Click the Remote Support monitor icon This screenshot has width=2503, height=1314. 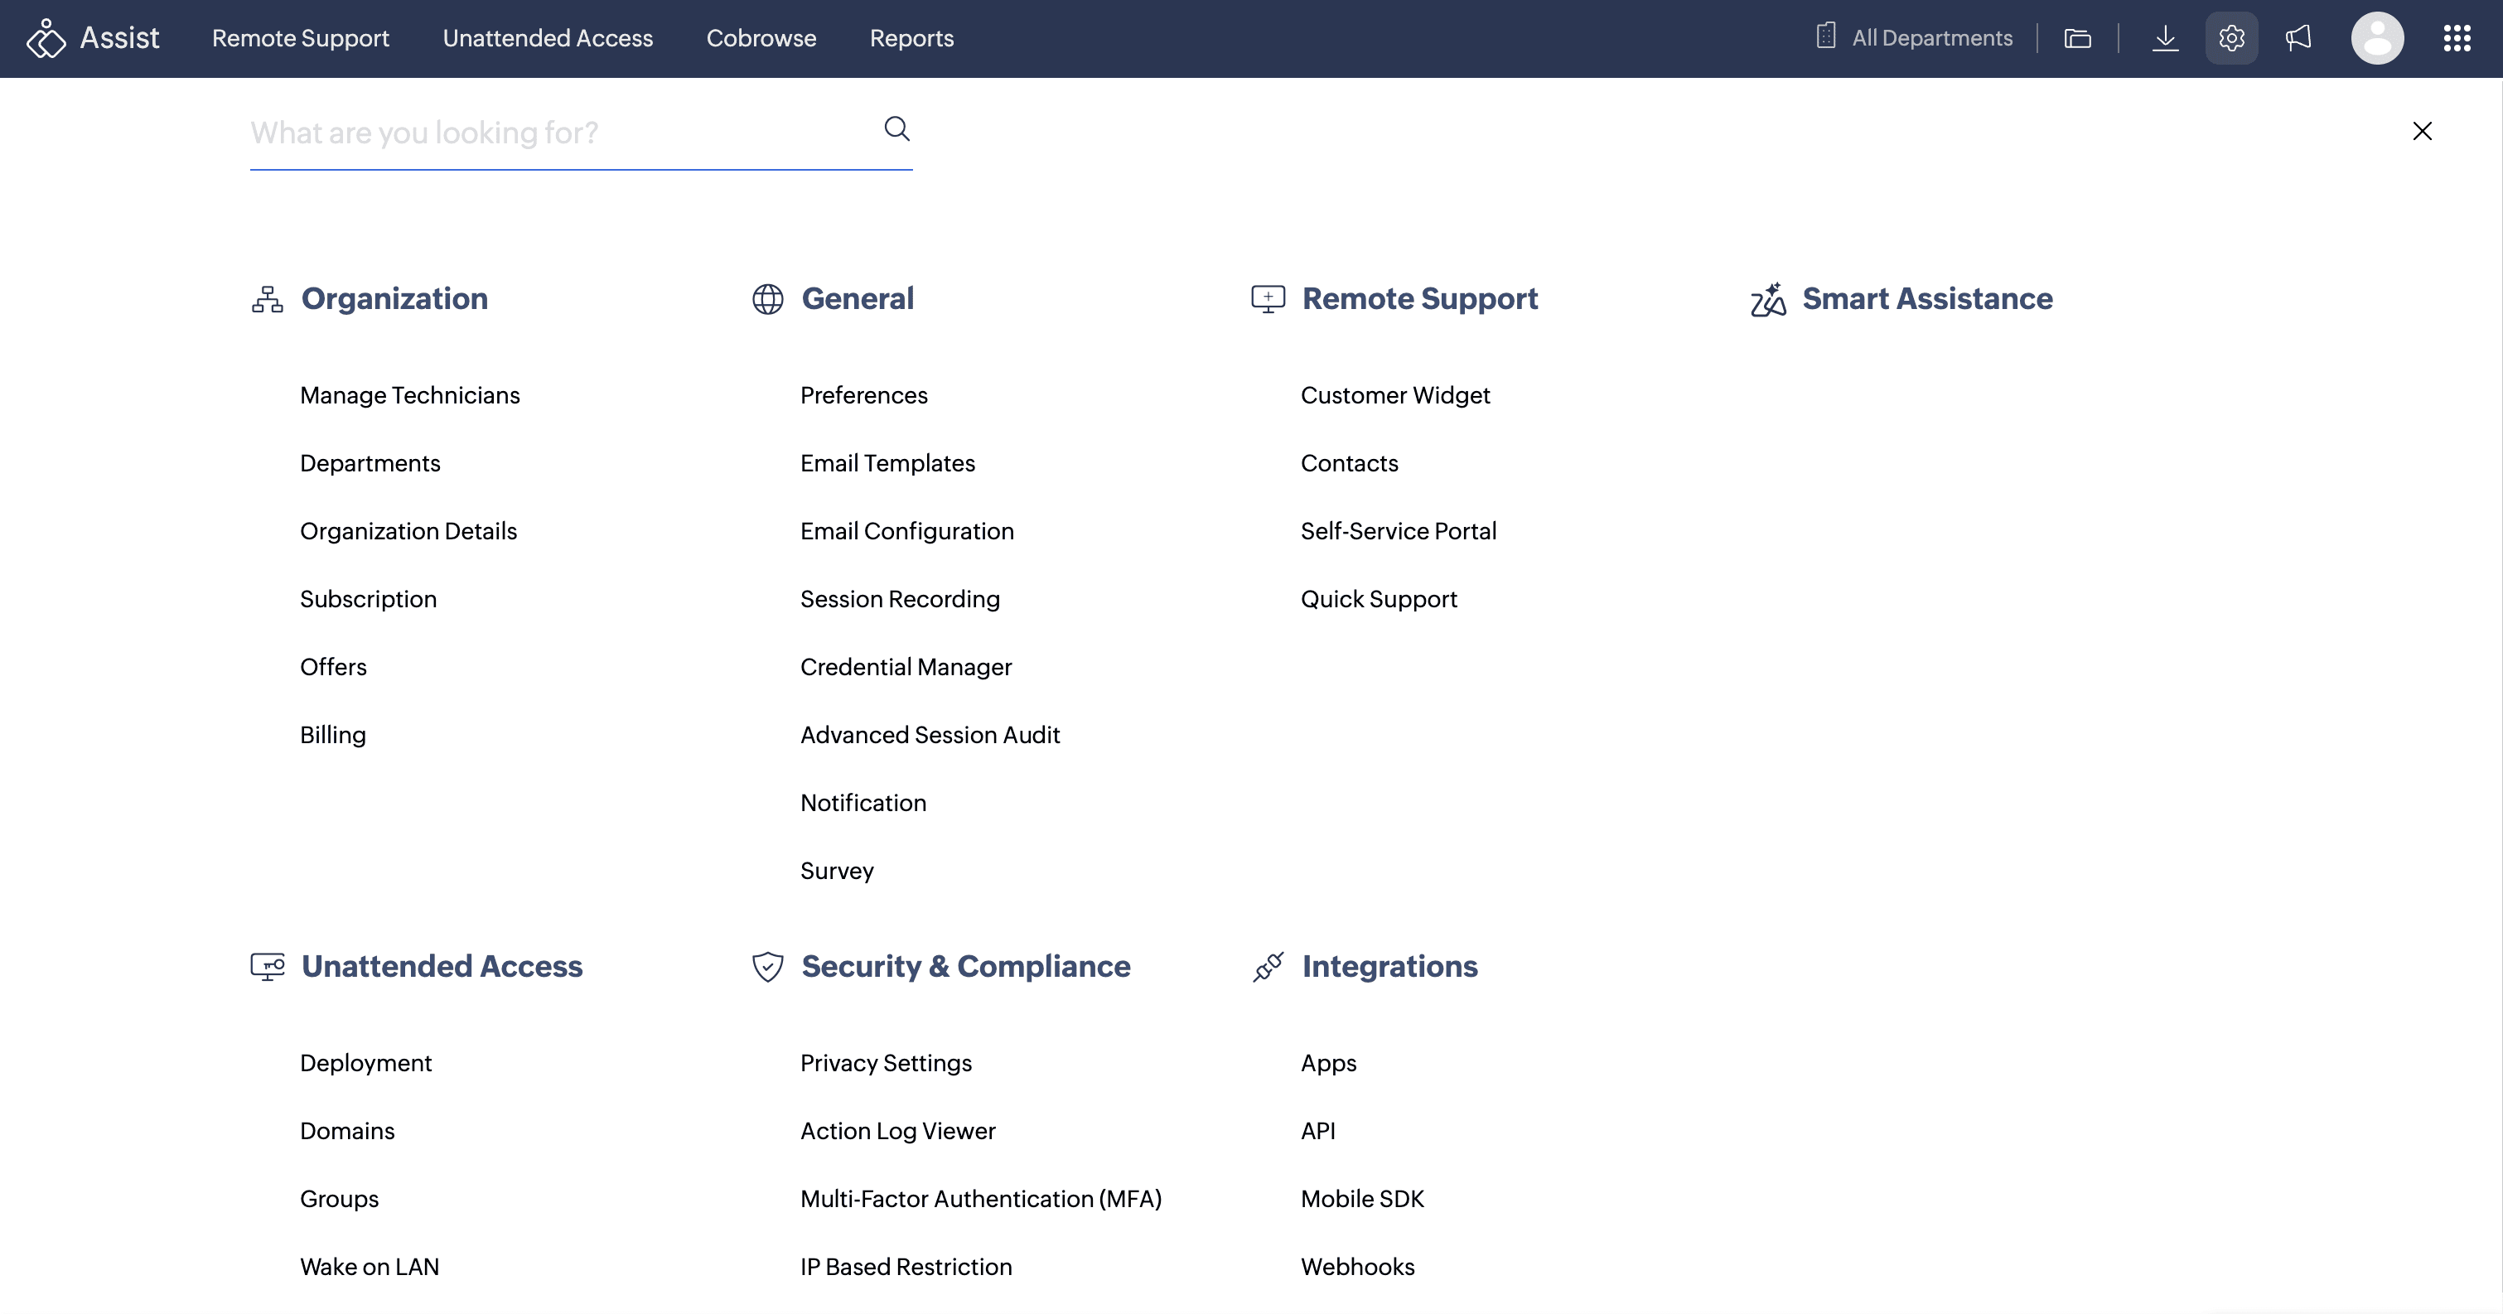(1268, 299)
